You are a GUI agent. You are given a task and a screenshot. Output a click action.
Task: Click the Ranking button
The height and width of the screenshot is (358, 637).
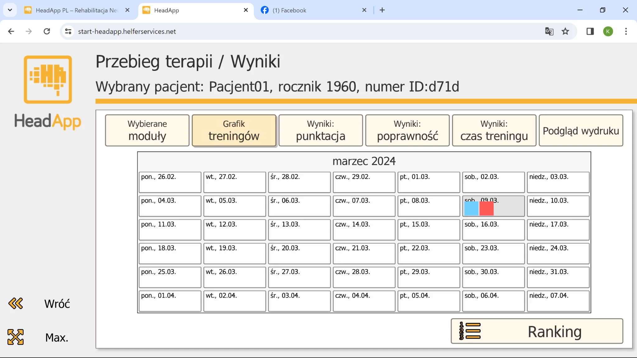pyautogui.click(x=537, y=331)
